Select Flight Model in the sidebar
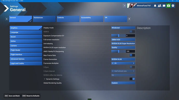 pyautogui.click(x=26, y=50)
